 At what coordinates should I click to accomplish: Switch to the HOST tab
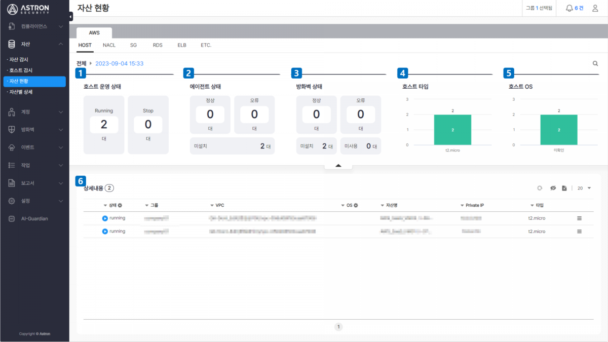click(85, 45)
